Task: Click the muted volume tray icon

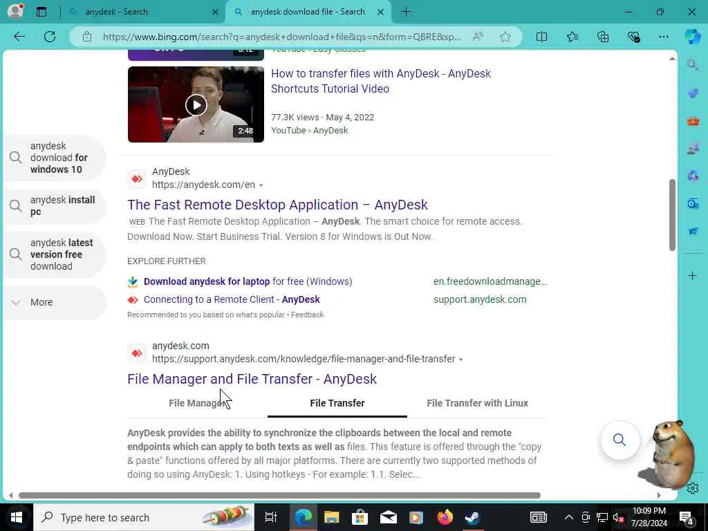Action: pyautogui.click(x=618, y=517)
